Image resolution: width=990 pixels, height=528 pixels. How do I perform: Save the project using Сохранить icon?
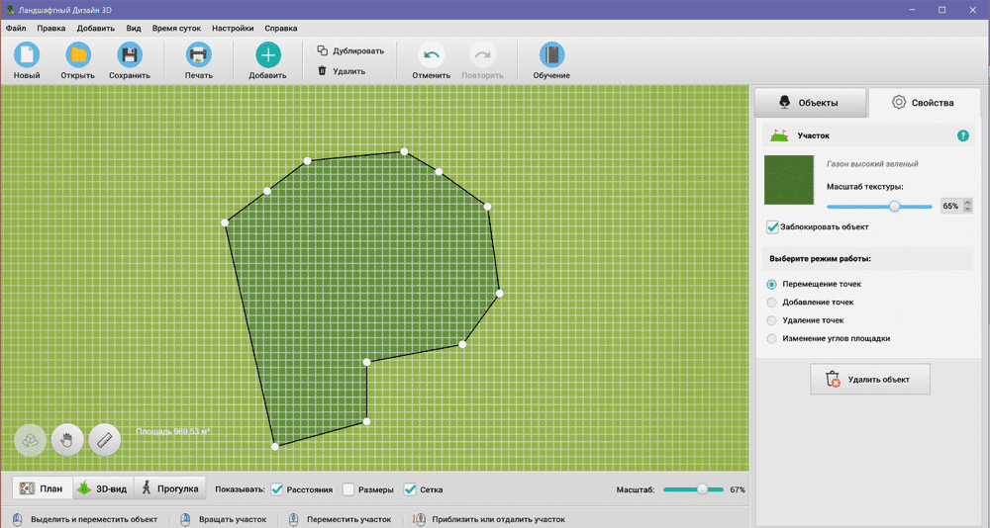coord(129,55)
